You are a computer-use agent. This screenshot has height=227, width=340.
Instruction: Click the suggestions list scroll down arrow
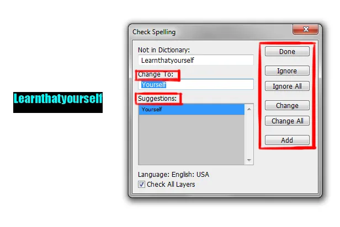pos(249,160)
